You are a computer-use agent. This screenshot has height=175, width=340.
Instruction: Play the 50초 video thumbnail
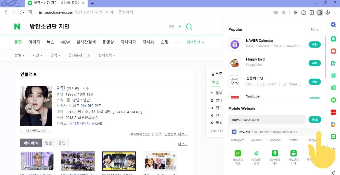pyautogui.click(x=78, y=161)
